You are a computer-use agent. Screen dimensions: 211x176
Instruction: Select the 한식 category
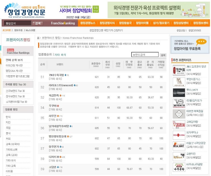[x=8, y=117]
